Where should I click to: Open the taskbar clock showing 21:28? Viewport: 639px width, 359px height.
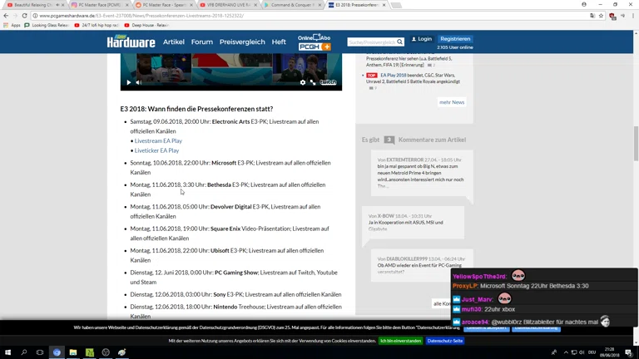point(609,352)
